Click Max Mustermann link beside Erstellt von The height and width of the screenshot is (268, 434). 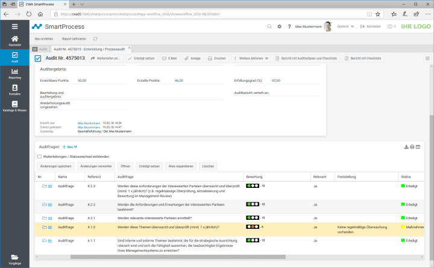point(89,123)
